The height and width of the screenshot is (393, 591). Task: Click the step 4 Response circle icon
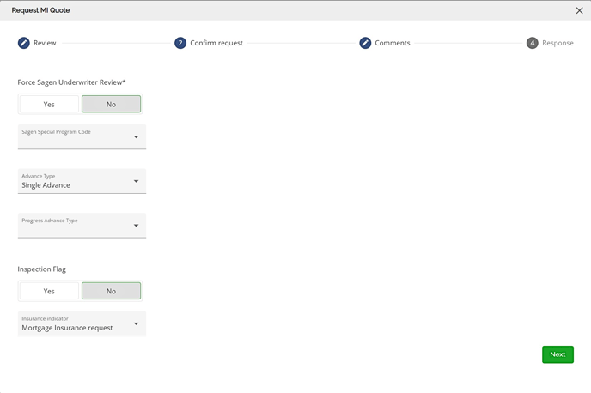[x=533, y=43]
